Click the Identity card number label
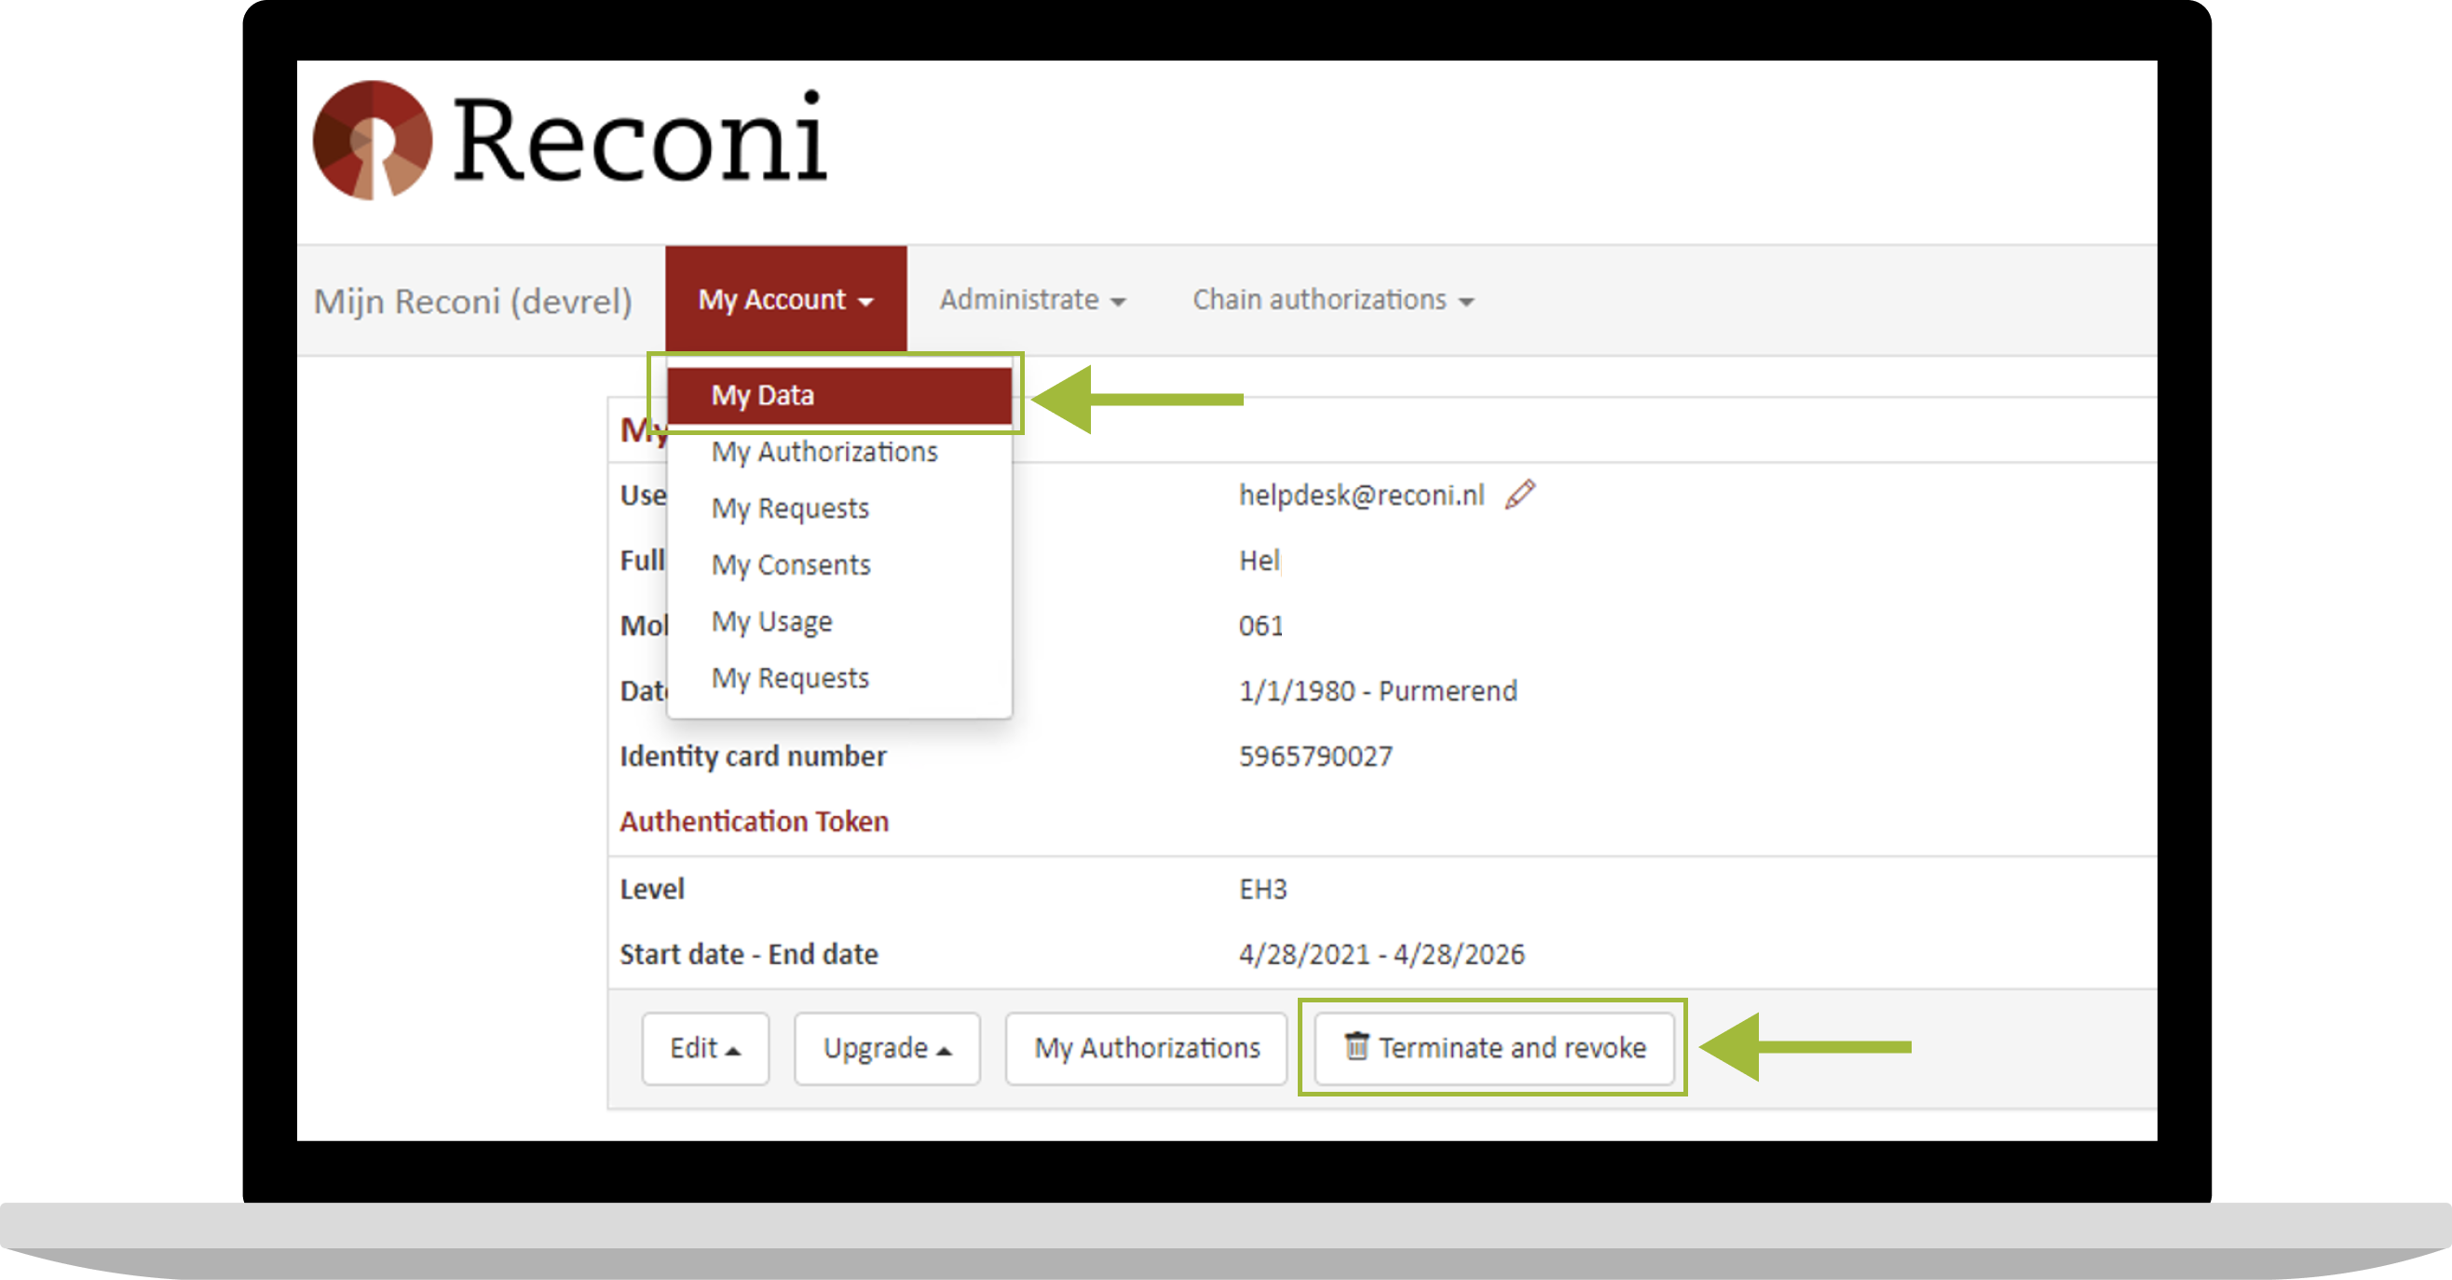 752,756
